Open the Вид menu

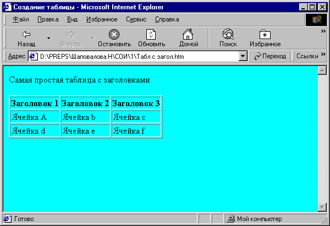pos(72,19)
